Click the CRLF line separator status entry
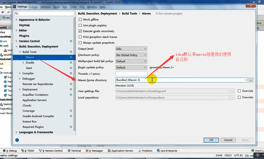Viewport: 264px width, 159px height. [x=228, y=155]
